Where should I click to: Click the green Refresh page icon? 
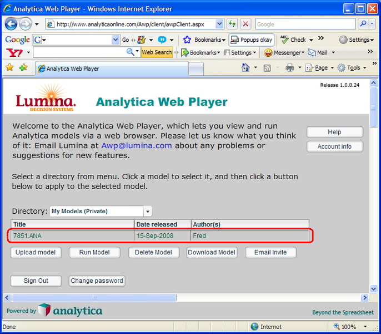click(232, 24)
